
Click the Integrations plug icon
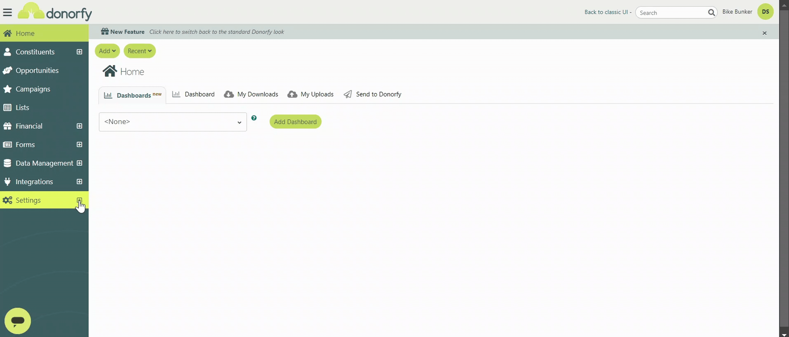(x=7, y=182)
